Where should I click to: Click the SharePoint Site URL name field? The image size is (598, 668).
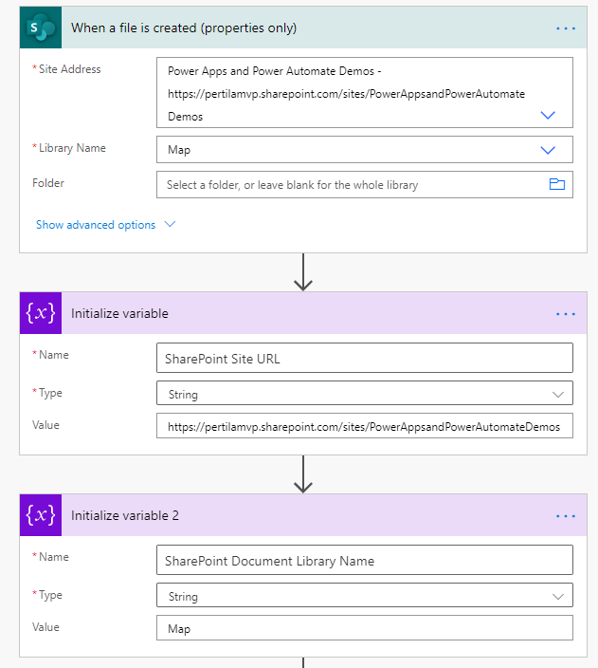(364, 358)
